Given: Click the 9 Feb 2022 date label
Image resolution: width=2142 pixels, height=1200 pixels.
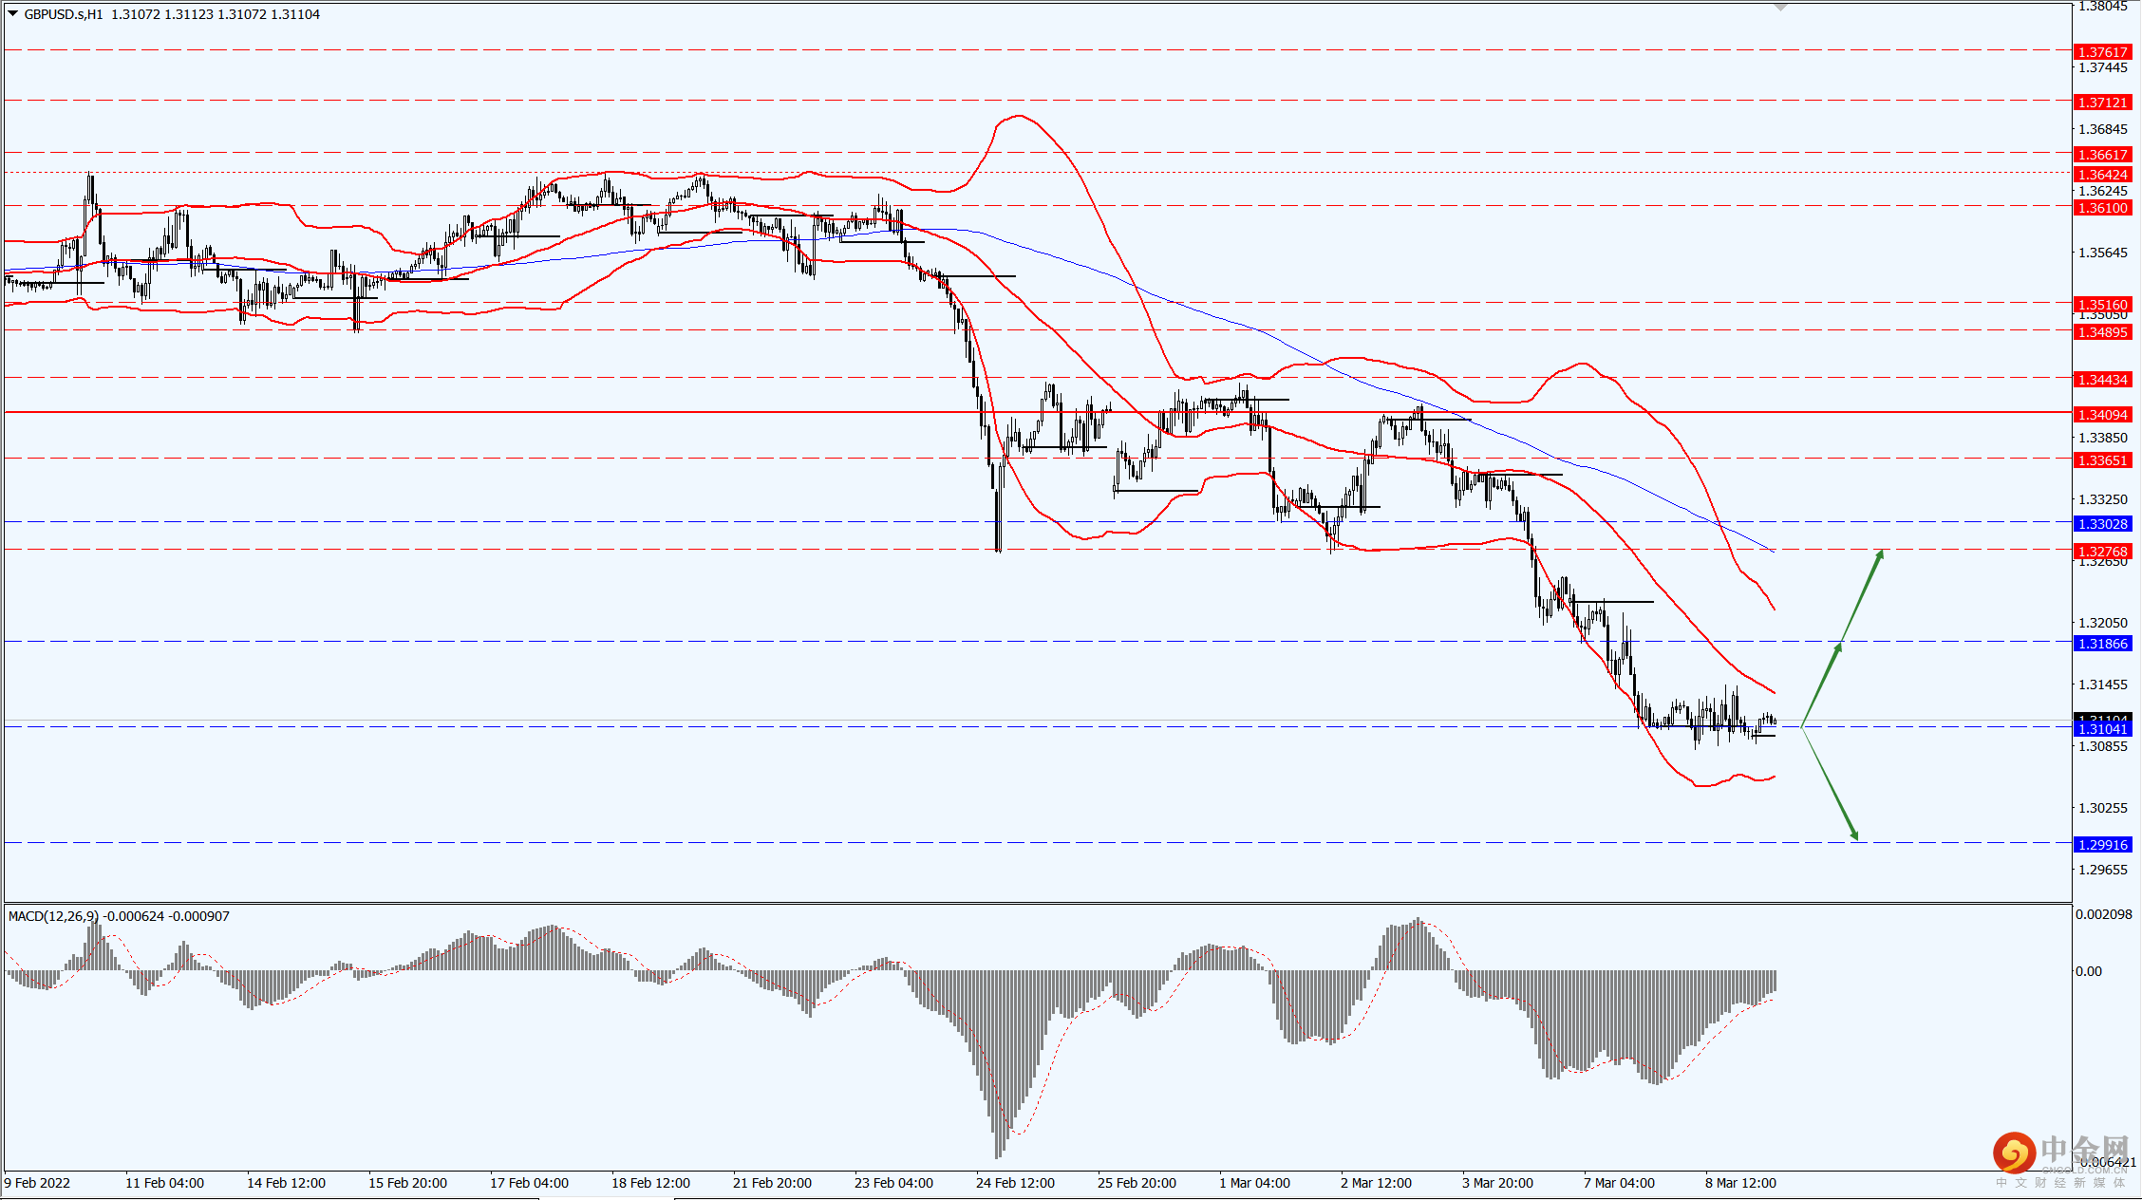Looking at the screenshot, I should click(x=37, y=1183).
